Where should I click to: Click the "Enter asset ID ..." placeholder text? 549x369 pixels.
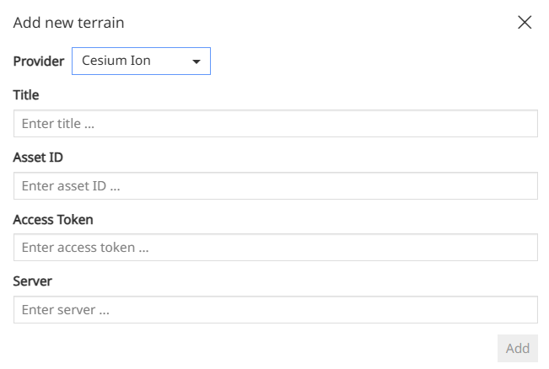pyautogui.click(x=71, y=186)
